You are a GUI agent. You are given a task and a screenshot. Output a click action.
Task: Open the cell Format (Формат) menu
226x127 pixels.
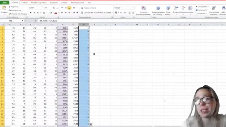190,10
